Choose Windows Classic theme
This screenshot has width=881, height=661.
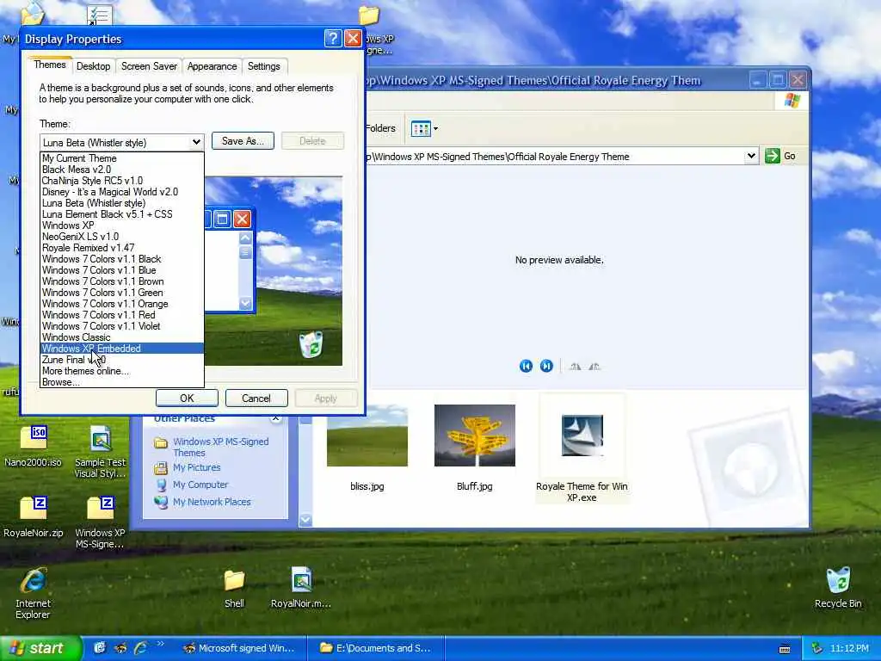[x=122, y=337]
